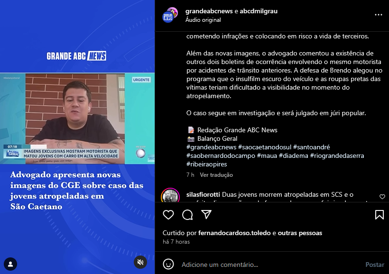Like the post with heart icon

pyautogui.click(x=168, y=215)
